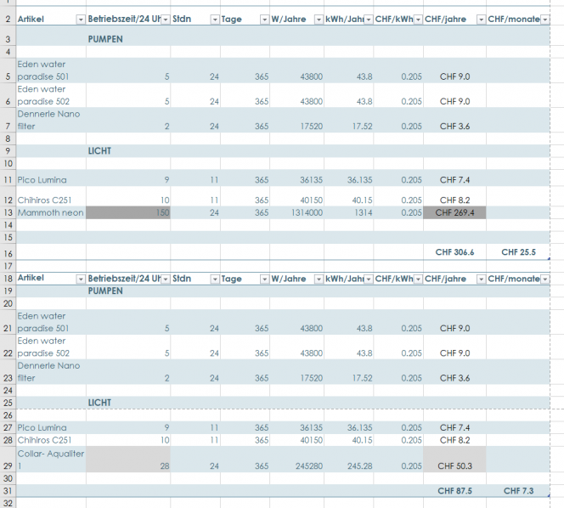
Task: Click the 'Collar- Aqualiter 1' cell in row 29
Action: click(x=51, y=460)
